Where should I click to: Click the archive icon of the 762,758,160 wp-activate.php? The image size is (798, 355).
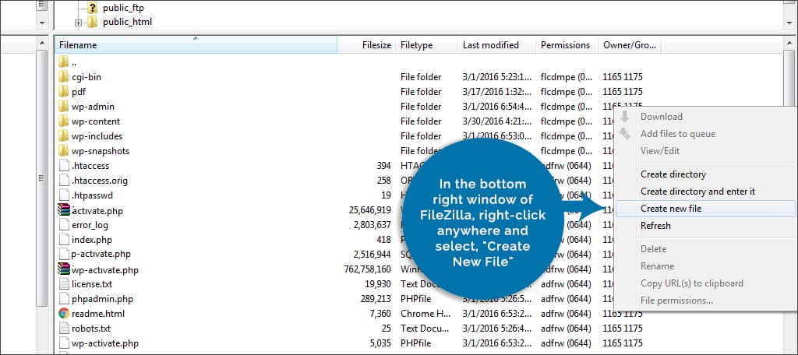click(x=64, y=269)
